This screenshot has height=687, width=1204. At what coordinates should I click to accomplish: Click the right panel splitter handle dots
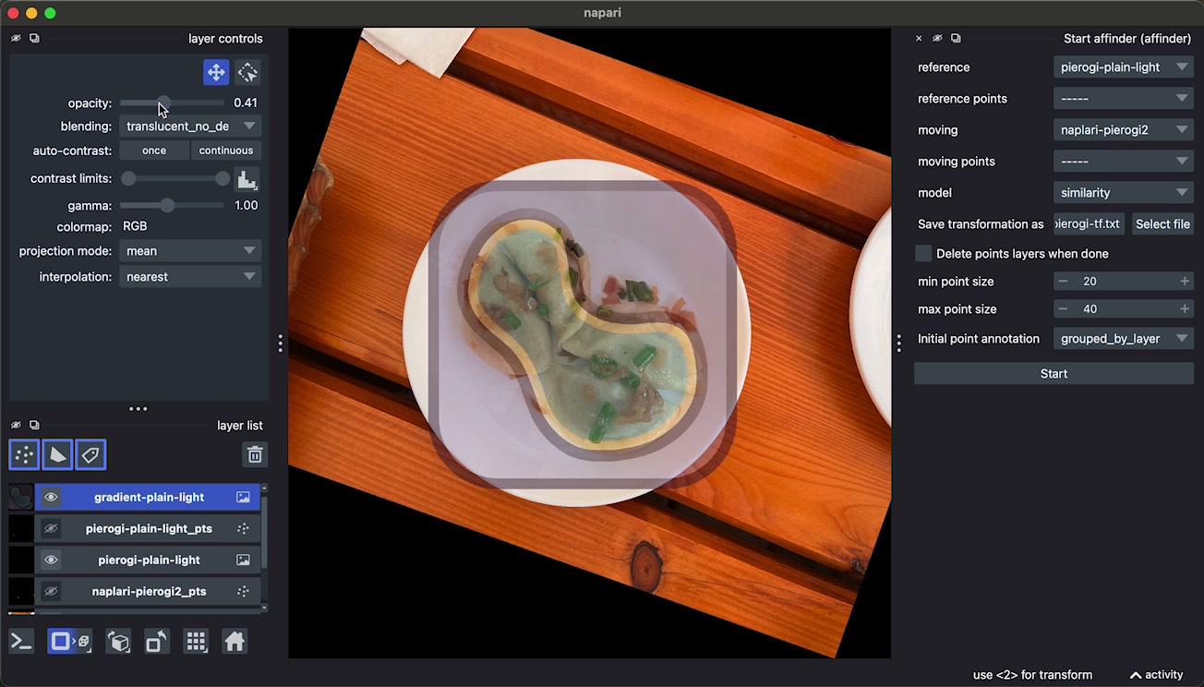pos(899,343)
